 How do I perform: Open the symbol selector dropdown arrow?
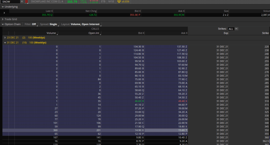(22, 2)
